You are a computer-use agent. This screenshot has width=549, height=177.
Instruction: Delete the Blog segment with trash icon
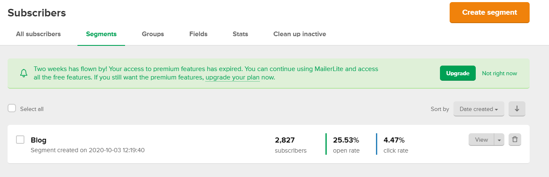tap(514, 140)
